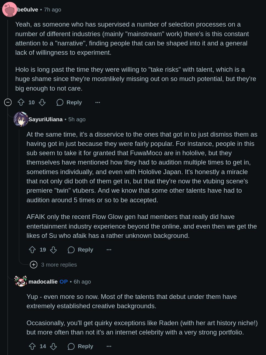Viewport: 266px width, 355px height.
Task: Reply to madocallie's comment
Action: point(80,346)
